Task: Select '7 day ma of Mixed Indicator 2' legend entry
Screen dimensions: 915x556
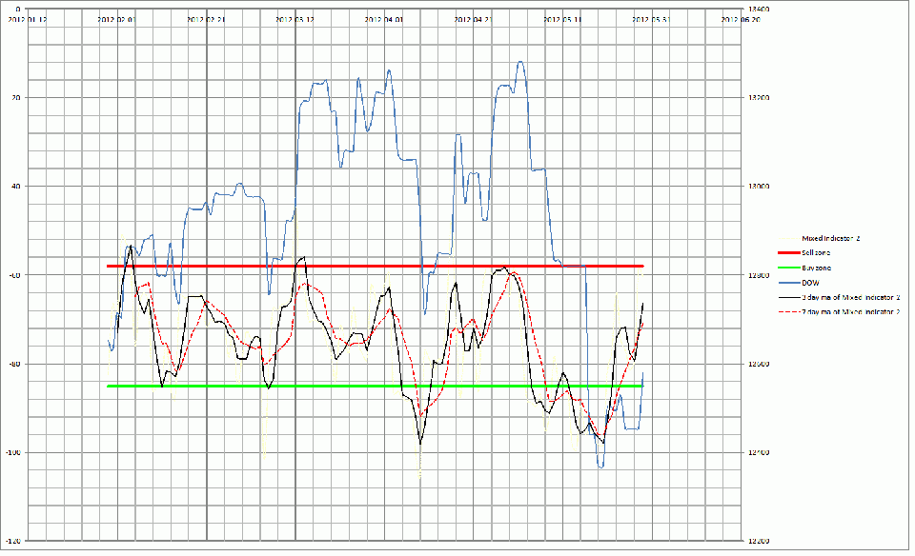Action: (x=839, y=312)
